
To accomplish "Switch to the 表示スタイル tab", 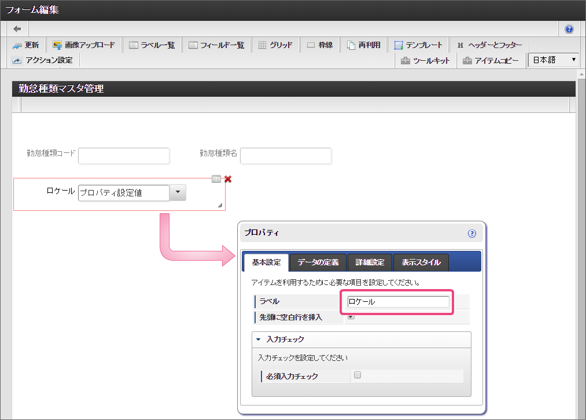I will pos(421,262).
